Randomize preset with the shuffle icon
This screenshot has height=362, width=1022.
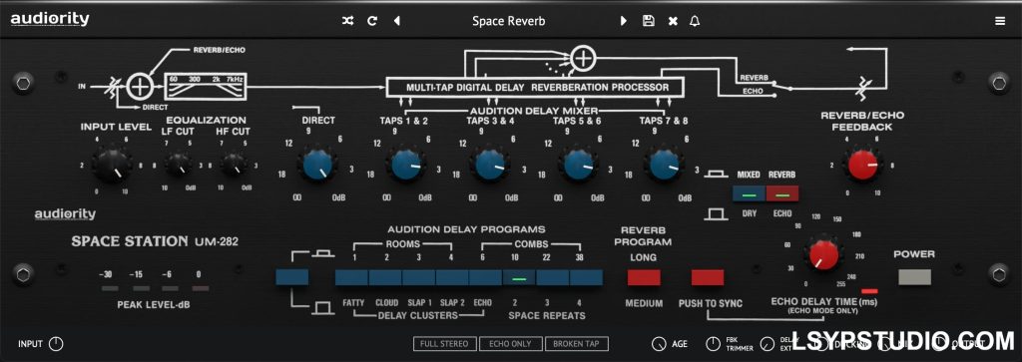coord(348,21)
